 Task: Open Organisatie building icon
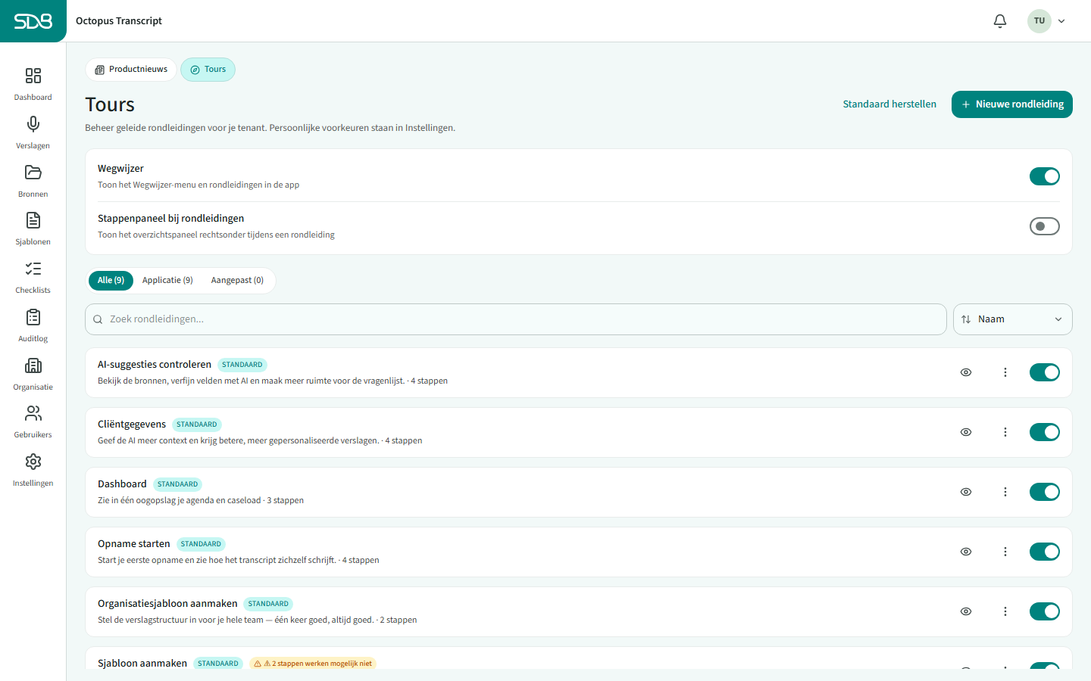(x=33, y=365)
